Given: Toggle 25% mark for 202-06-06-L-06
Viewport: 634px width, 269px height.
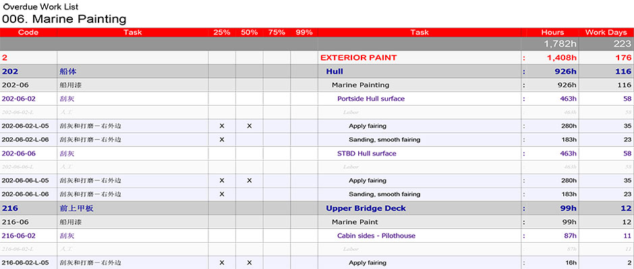Looking at the screenshot, I should click(x=222, y=194).
